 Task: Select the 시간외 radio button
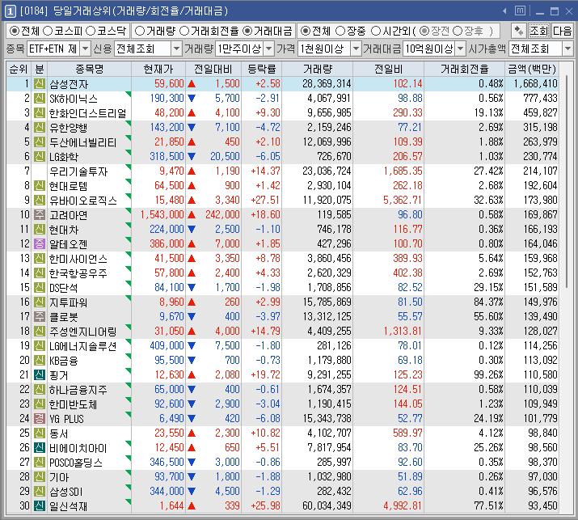pos(376,31)
